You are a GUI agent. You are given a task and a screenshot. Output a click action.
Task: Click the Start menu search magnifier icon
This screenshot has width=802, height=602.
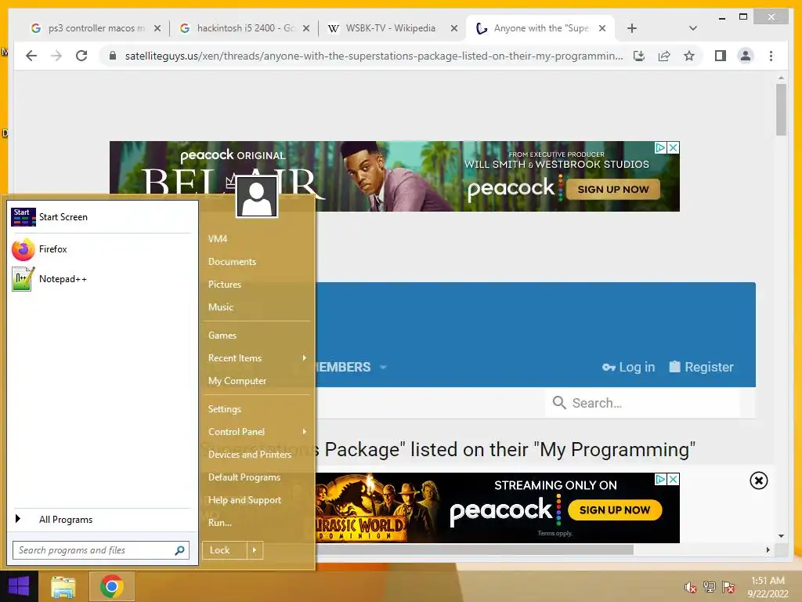(x=179, y=550)
